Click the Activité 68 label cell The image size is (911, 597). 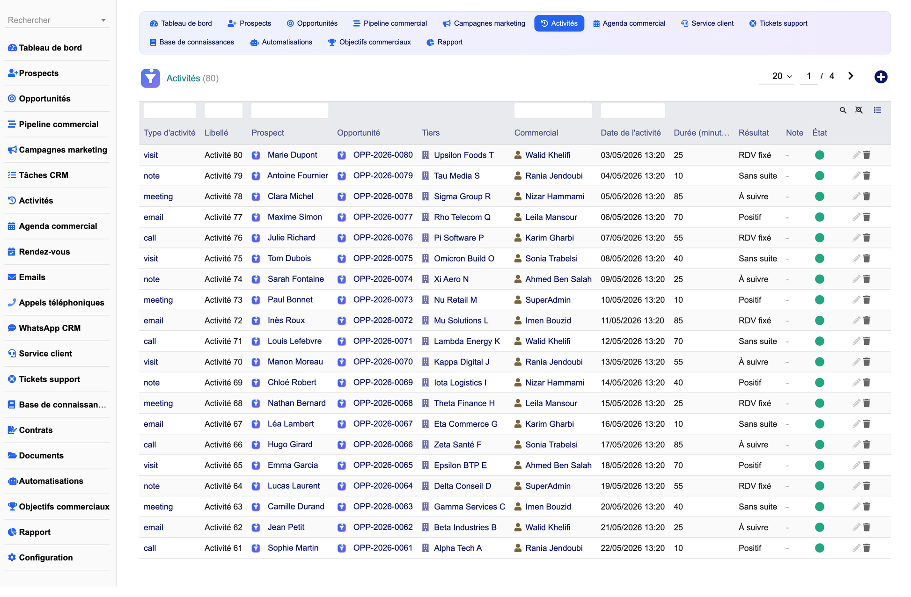point(223,403)
